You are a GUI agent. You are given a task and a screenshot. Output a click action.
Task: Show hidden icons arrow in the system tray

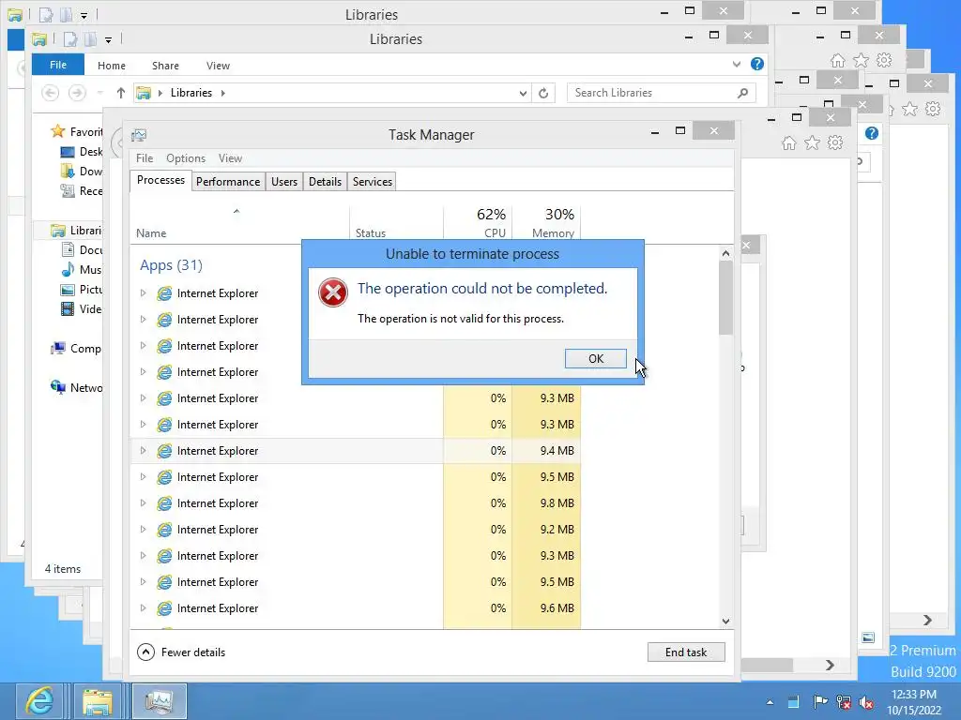[770, 702]
